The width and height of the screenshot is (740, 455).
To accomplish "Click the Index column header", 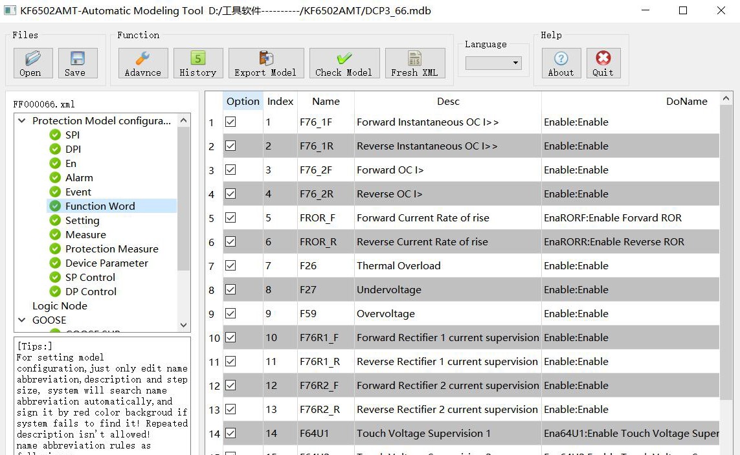I will pyautogui.click(x=280, y=101).
